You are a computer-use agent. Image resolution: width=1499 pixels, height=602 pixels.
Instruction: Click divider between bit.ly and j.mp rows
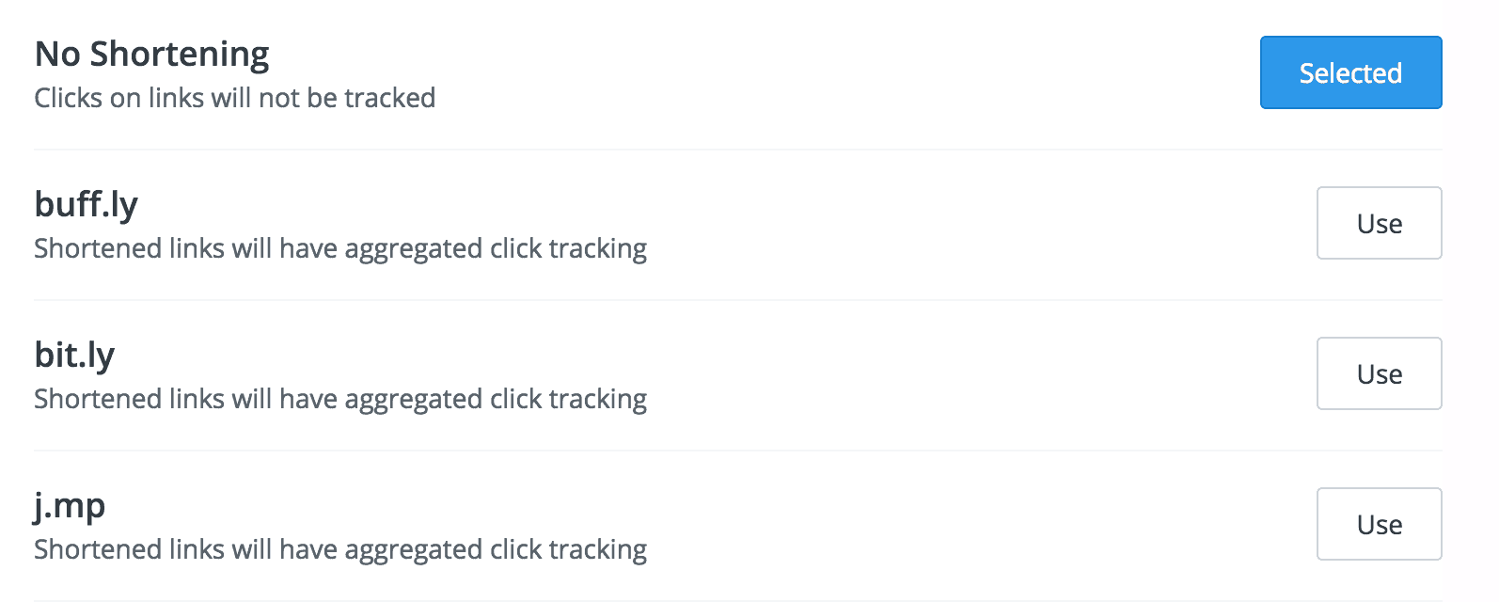[738, 451]
